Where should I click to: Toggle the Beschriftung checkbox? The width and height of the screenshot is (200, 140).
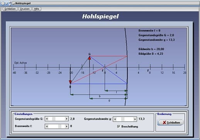pyautogui.click(x=119, y=127)
